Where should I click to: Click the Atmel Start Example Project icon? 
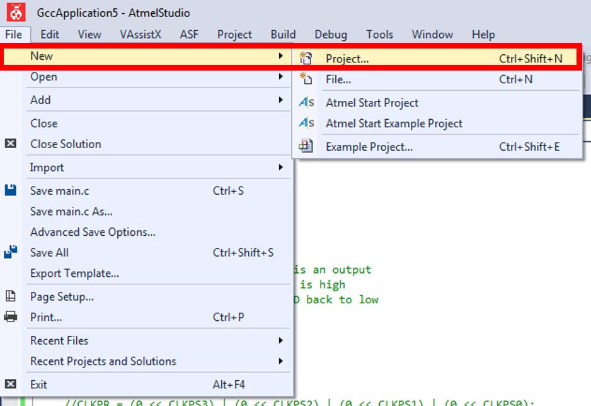coord(306,123)
